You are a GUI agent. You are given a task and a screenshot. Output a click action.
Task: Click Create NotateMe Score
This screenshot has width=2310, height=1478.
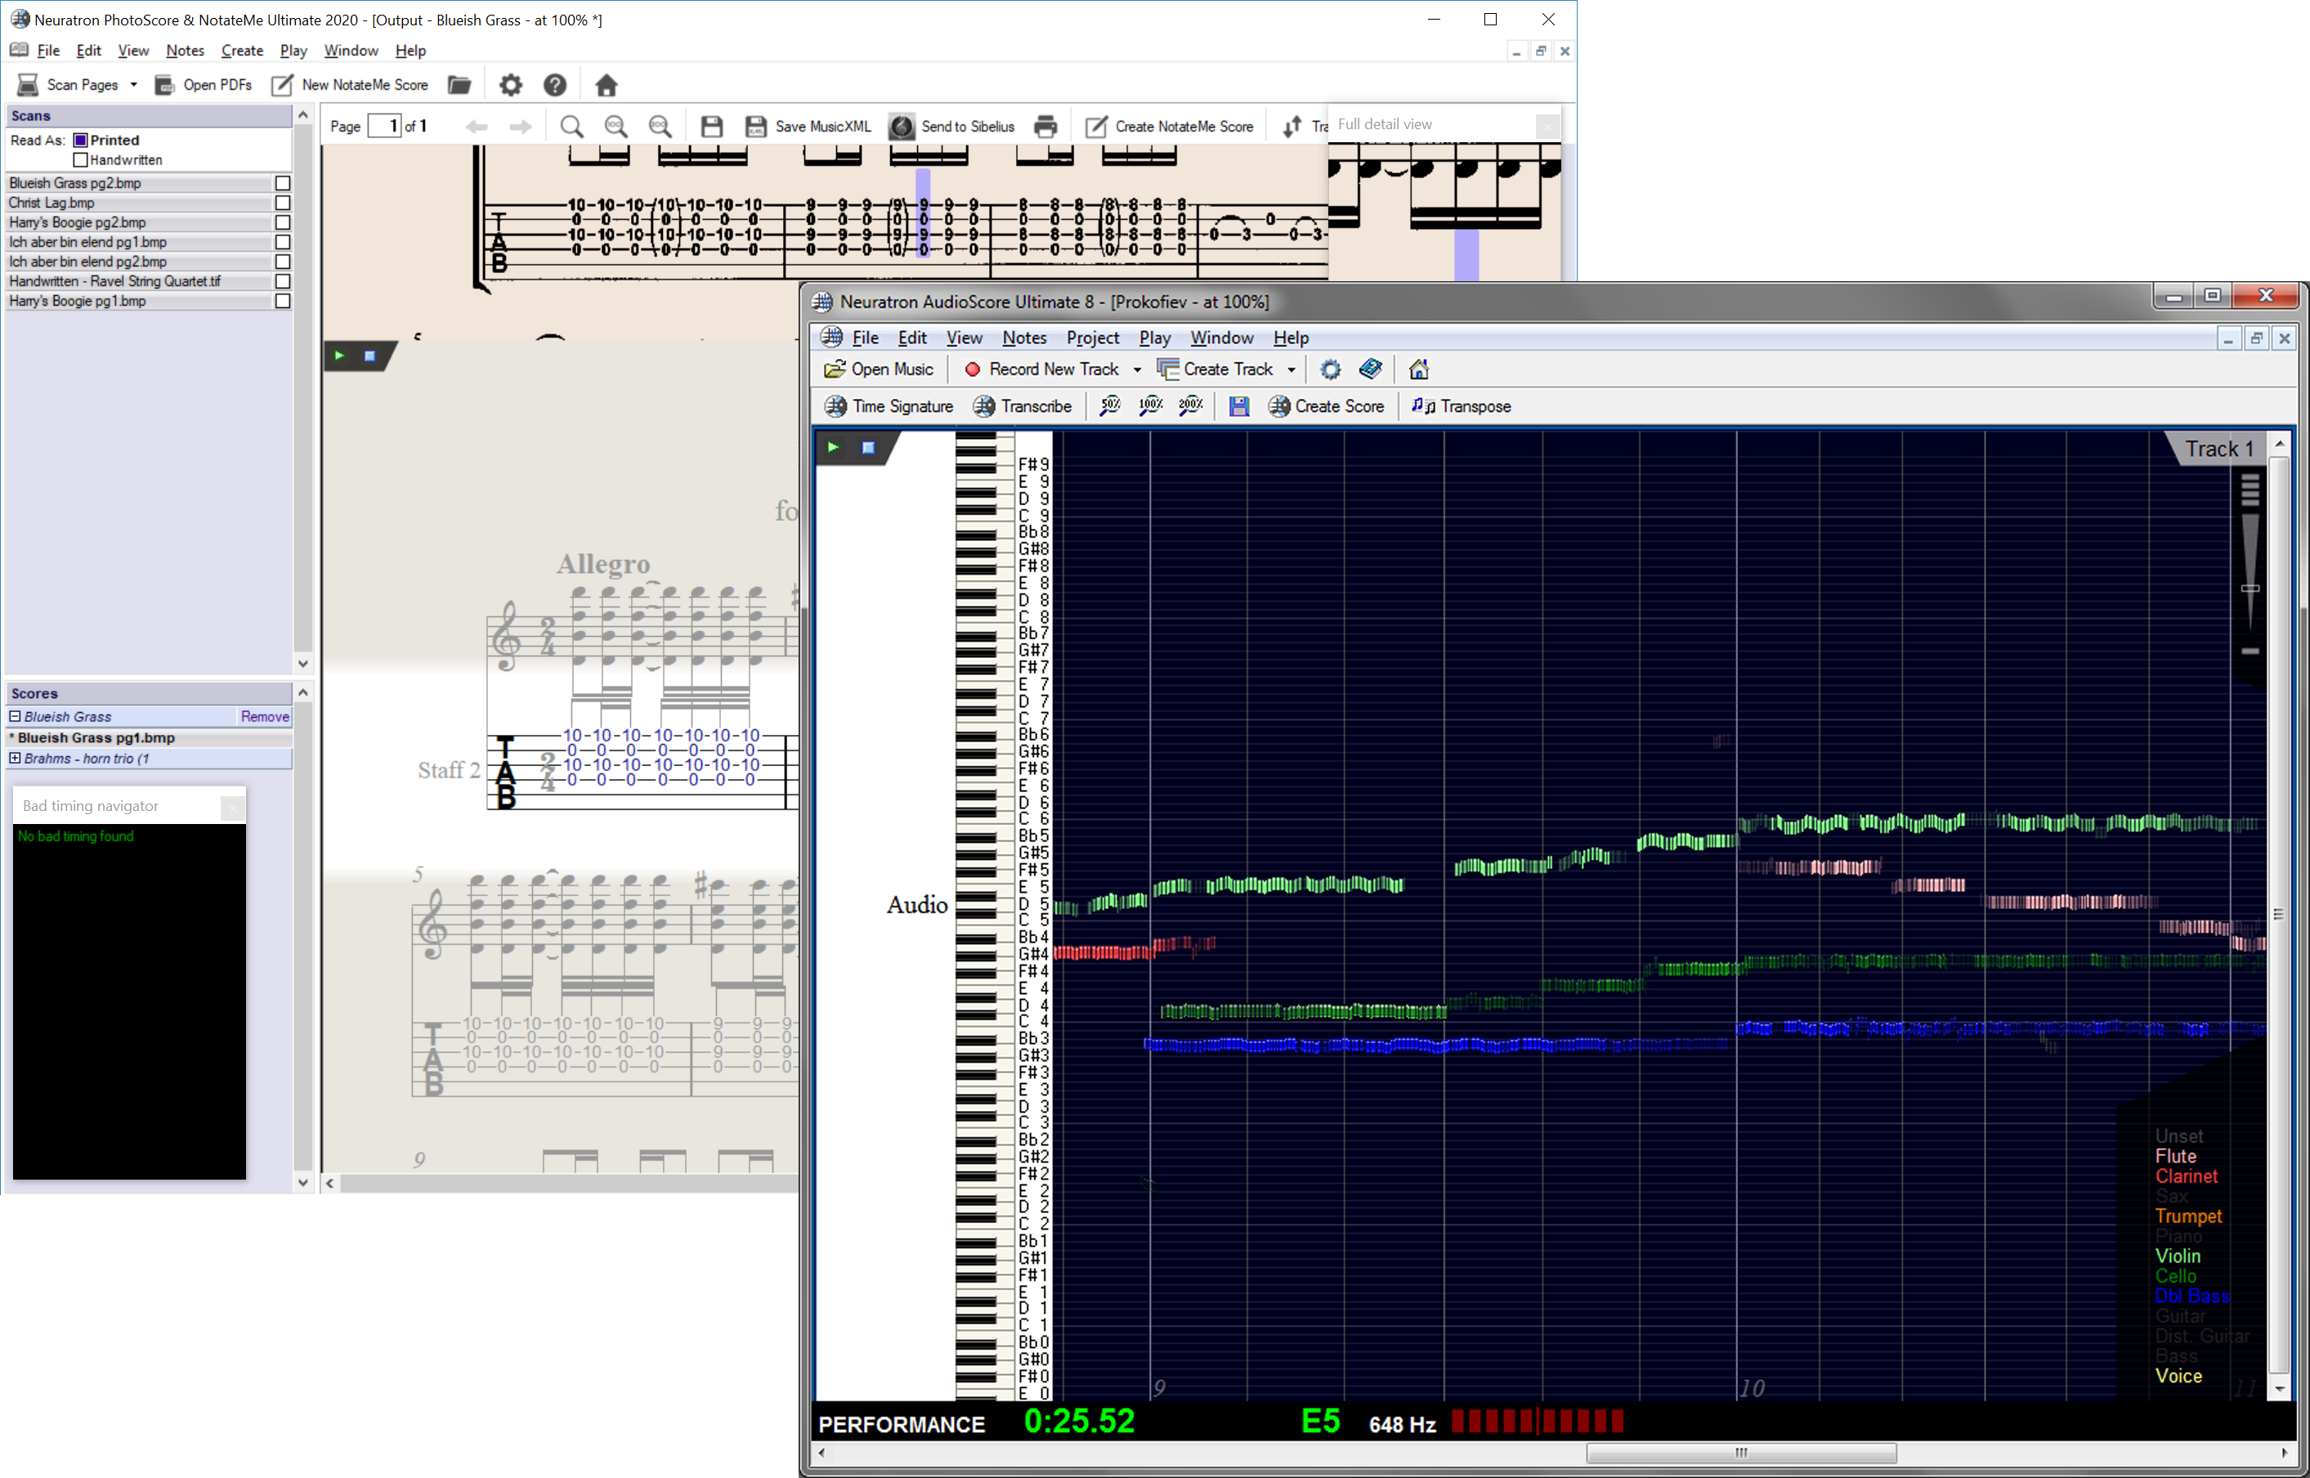click(1170, 126)
